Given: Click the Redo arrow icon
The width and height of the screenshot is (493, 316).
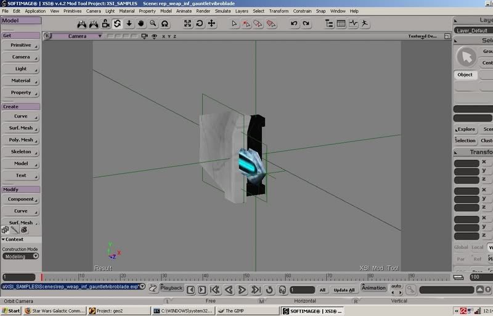Looking at the screenshot, I should [x=306, y=23].
